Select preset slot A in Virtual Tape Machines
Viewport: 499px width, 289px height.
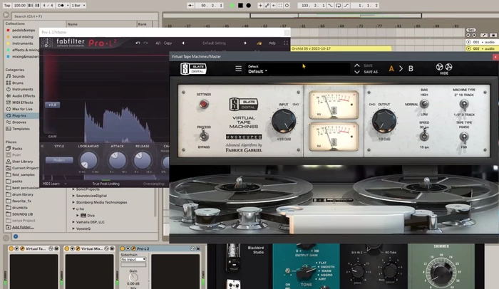(x=391, y=68)
